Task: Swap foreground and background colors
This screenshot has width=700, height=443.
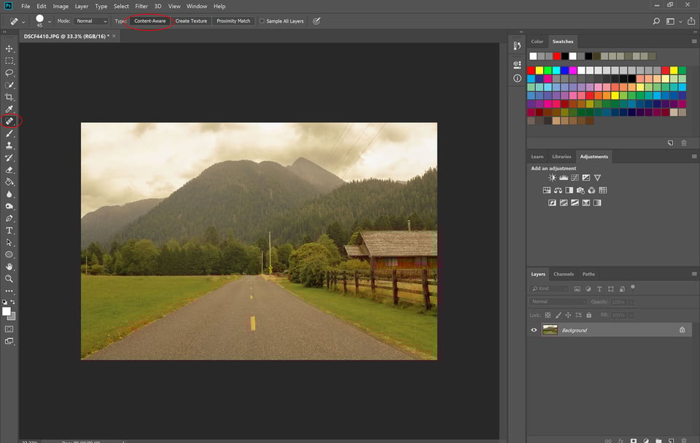Action: [13, 302]
